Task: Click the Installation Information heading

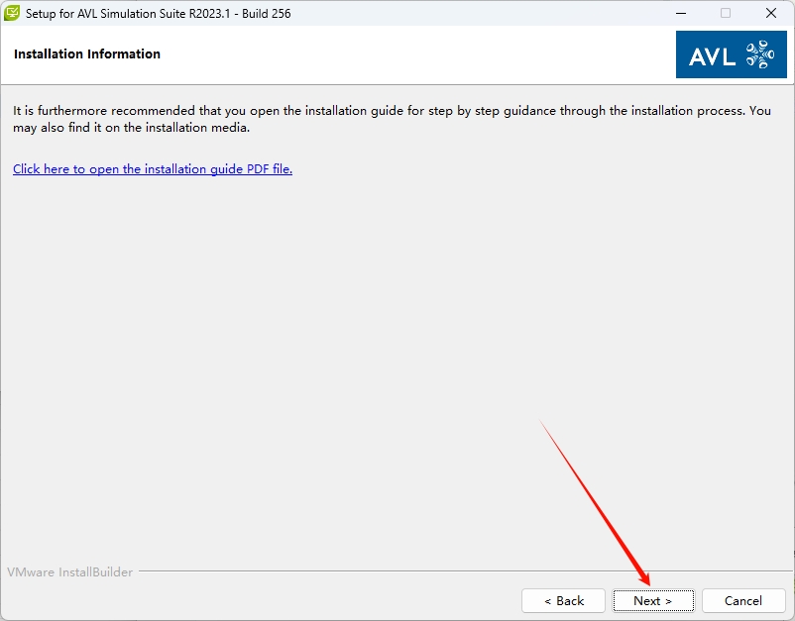Action: click(x=87, y=54)
